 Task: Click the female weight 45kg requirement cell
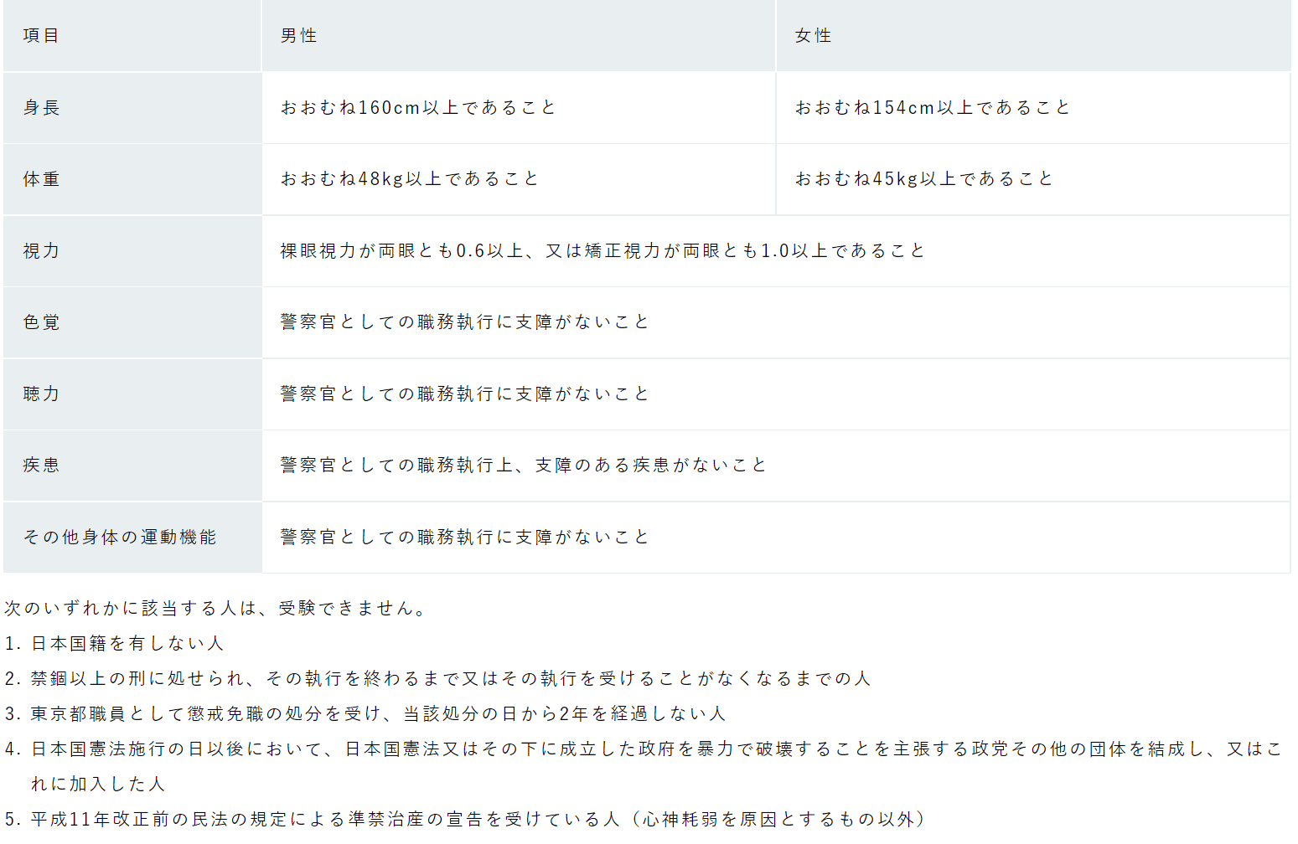click(x=924, y=179)
